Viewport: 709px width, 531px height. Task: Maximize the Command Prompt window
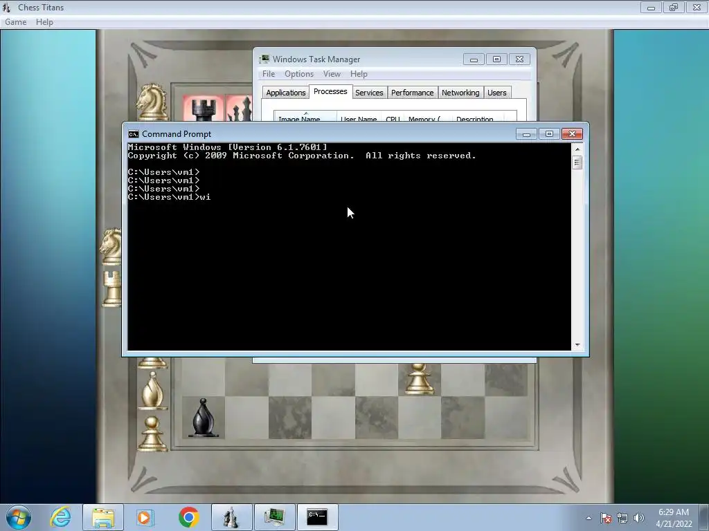point(549,133)
